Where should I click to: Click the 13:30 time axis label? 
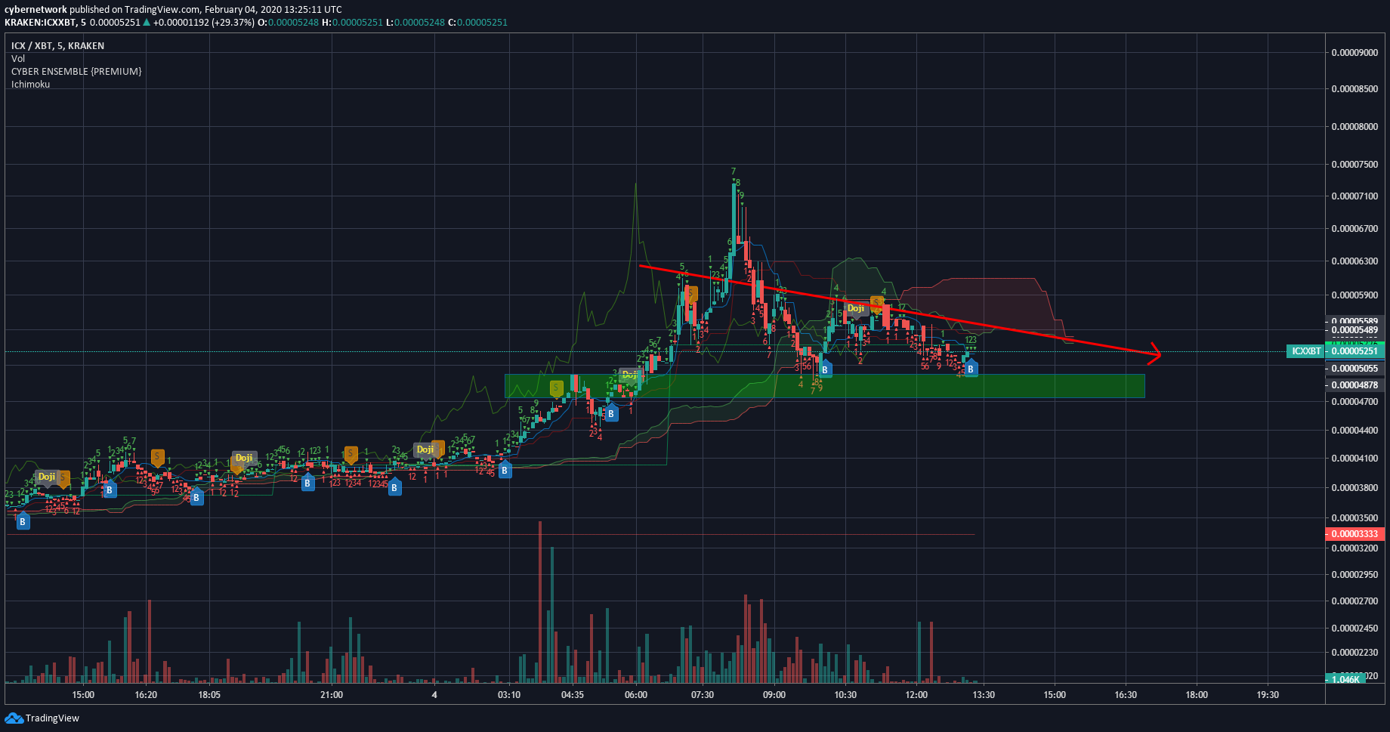984,695
